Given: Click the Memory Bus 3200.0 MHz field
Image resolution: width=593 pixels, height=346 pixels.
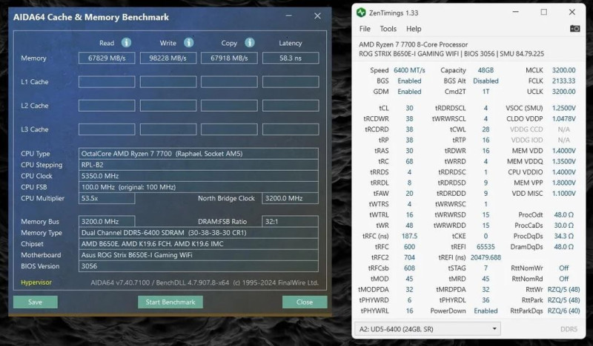Looking at the screenshot, I should [x=107, y=222].
